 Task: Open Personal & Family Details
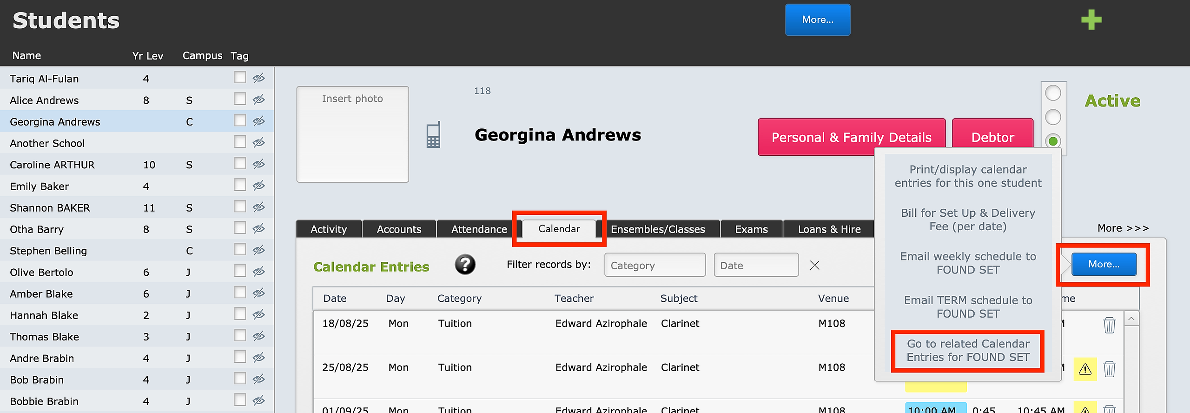tap(851, 137)
